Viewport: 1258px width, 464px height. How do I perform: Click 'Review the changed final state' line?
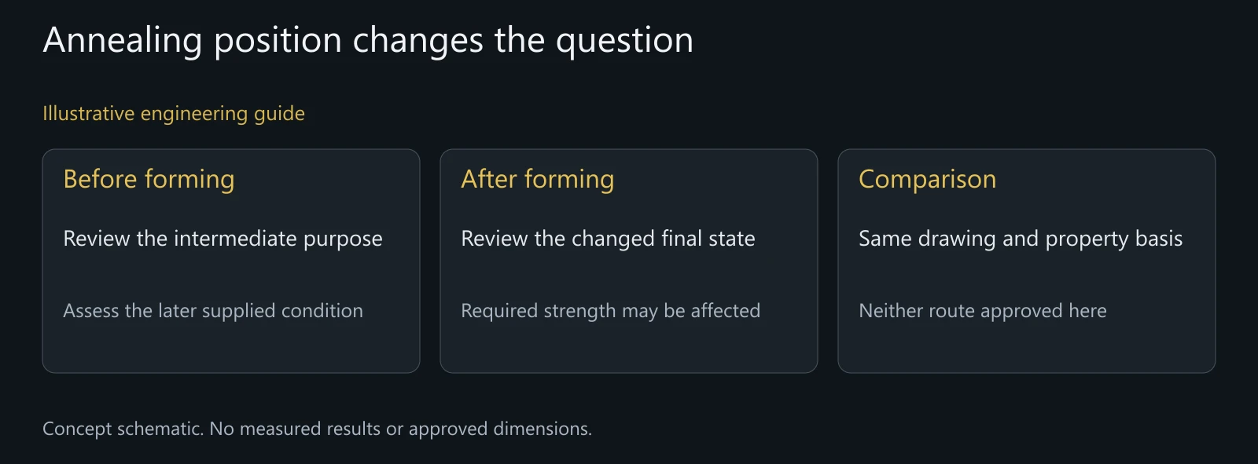click(x=608, y=239)
